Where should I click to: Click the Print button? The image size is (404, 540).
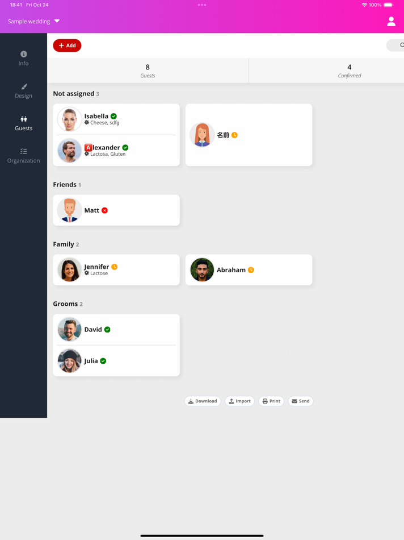click(271, 401)
